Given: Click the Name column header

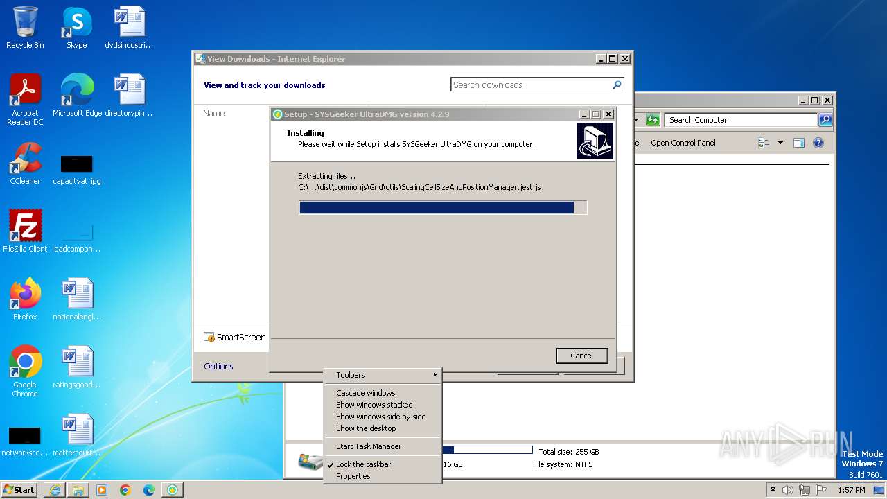Looking at the screenshot, I should [x=214, y=113].
